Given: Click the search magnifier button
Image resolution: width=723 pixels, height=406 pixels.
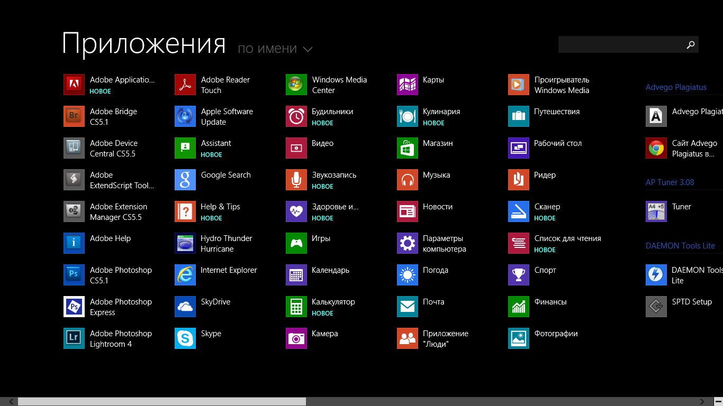Looking at the screenshot, I should point(690,44).
